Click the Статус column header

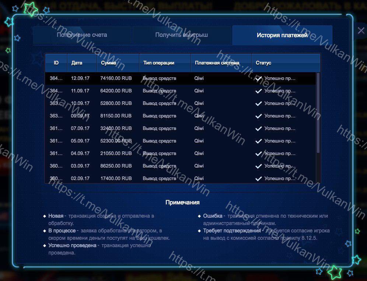tap(286, 63)
